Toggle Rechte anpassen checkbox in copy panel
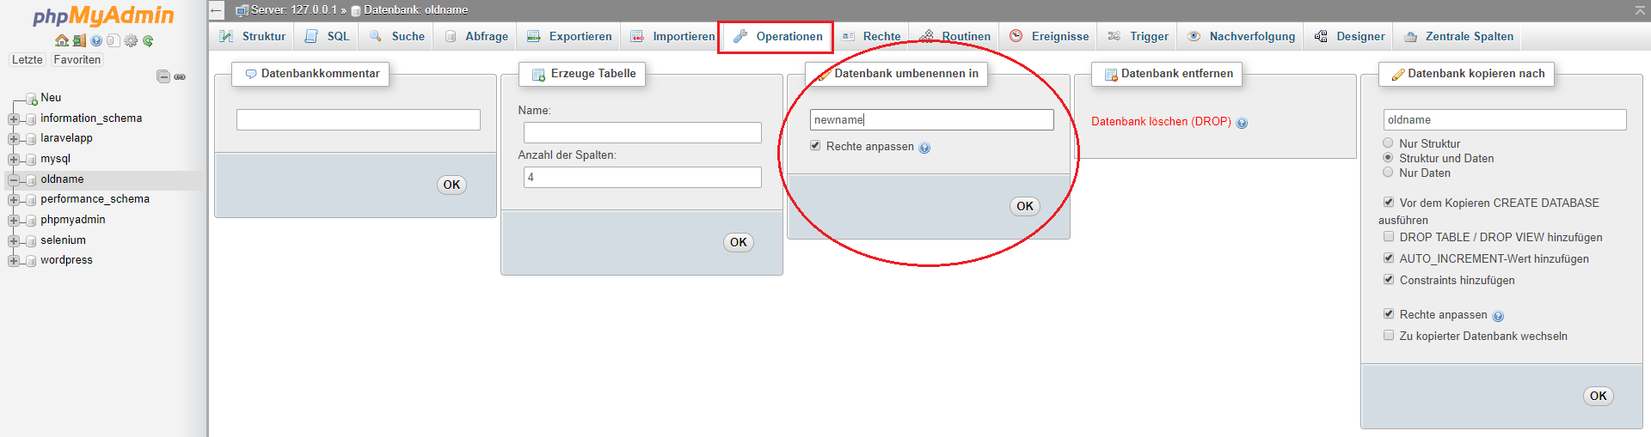 point(1388,314)
